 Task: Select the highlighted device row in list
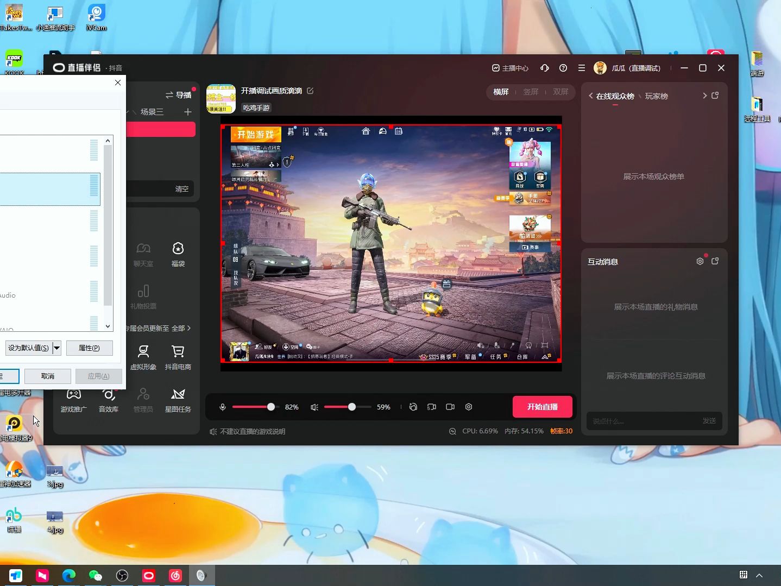click(x=50, y=189)
